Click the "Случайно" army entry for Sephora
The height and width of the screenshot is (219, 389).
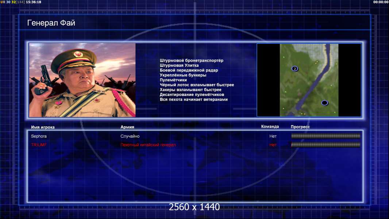(130, 136)
